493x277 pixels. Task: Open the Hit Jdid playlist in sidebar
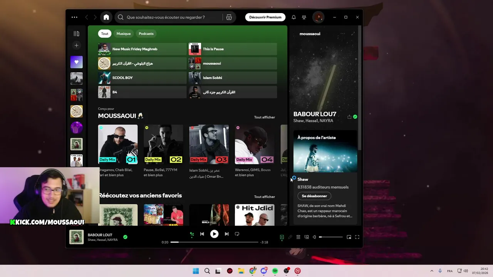coord(76,160)
